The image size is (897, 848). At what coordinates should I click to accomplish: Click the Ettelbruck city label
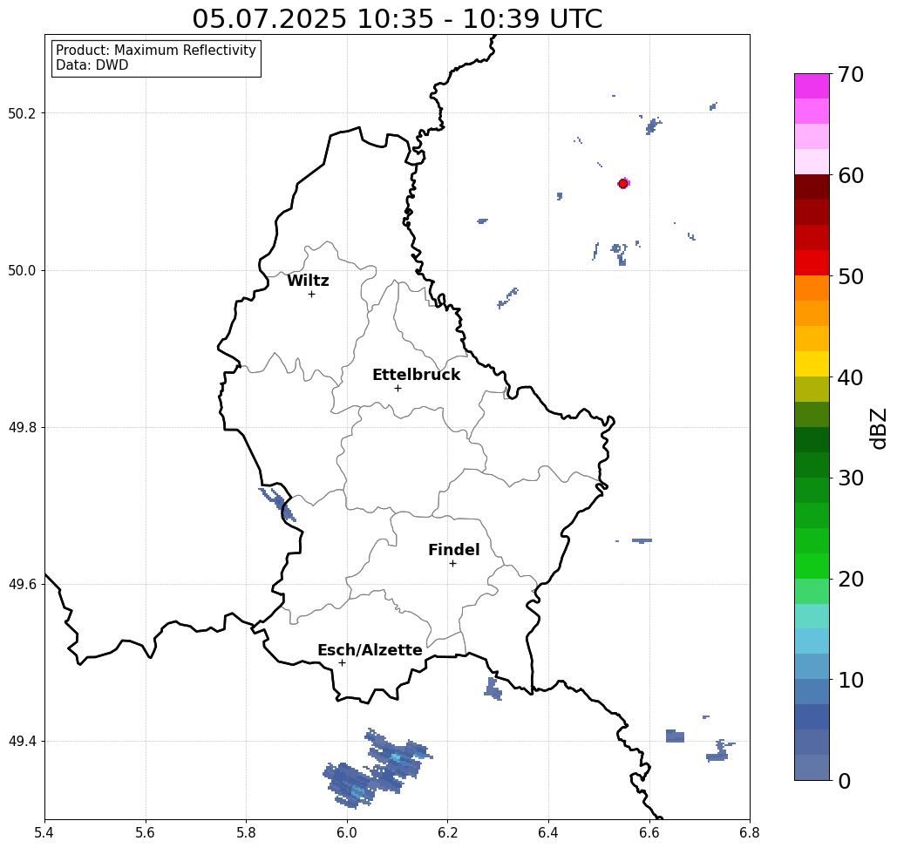pos(416,375)
